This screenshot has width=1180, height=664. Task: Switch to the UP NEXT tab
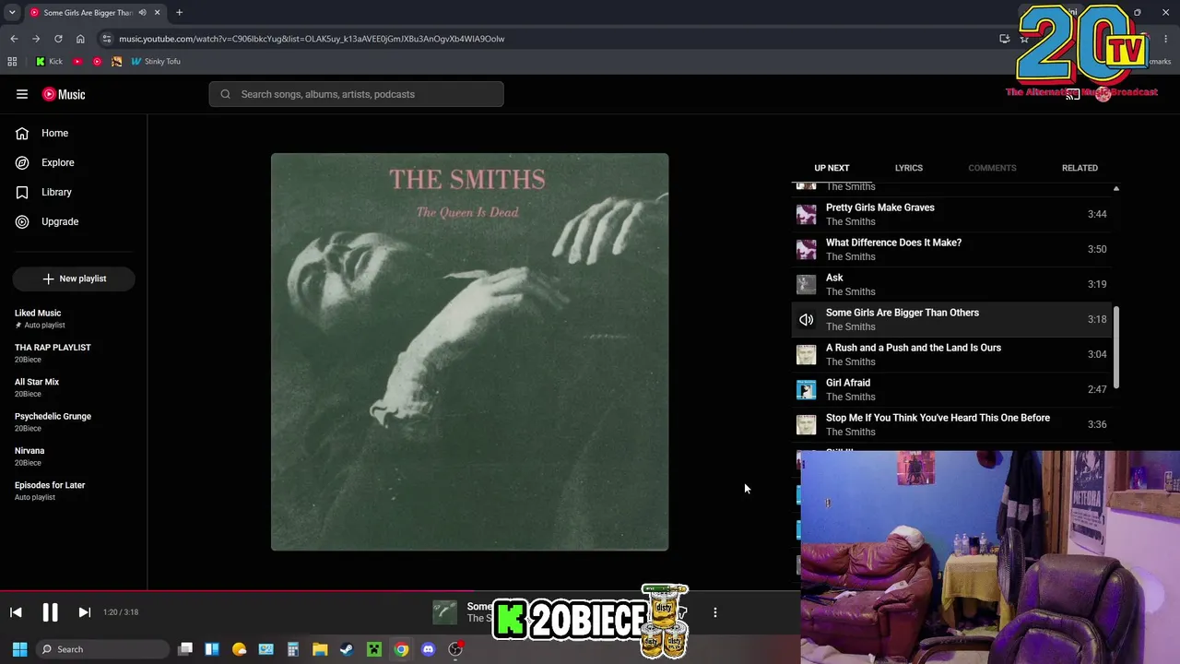coord(832,168)
